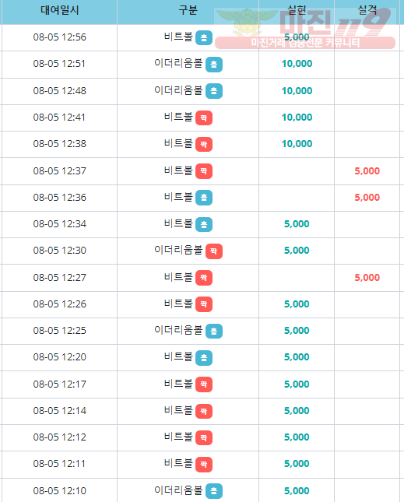
Task: Click the red 5,000 amount at 12:36
Action: point(367,198)
